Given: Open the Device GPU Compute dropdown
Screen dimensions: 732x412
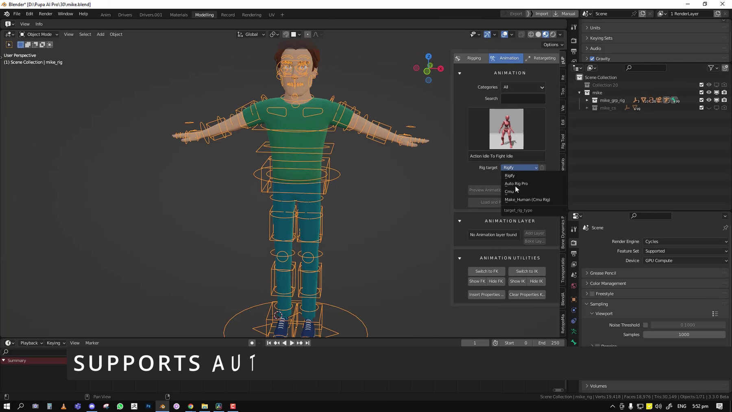Looking at the screenshot, I should 686,261.
